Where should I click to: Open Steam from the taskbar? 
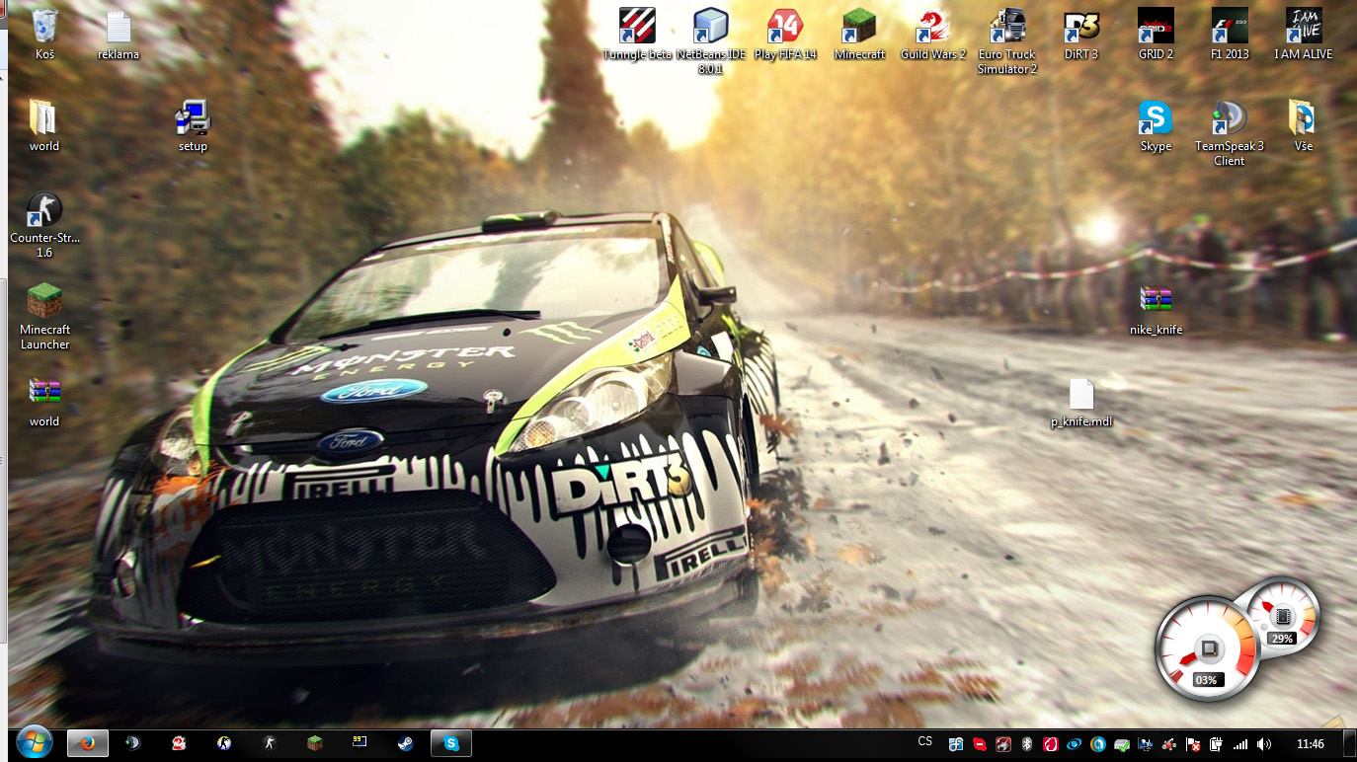tap(406, 743)
